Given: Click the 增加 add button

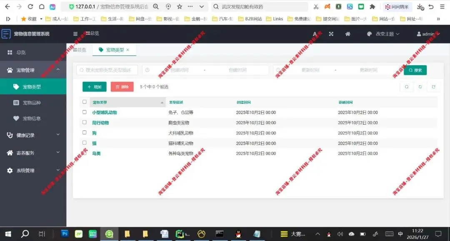Looking at the screenshot, I should tap(95, 87).
